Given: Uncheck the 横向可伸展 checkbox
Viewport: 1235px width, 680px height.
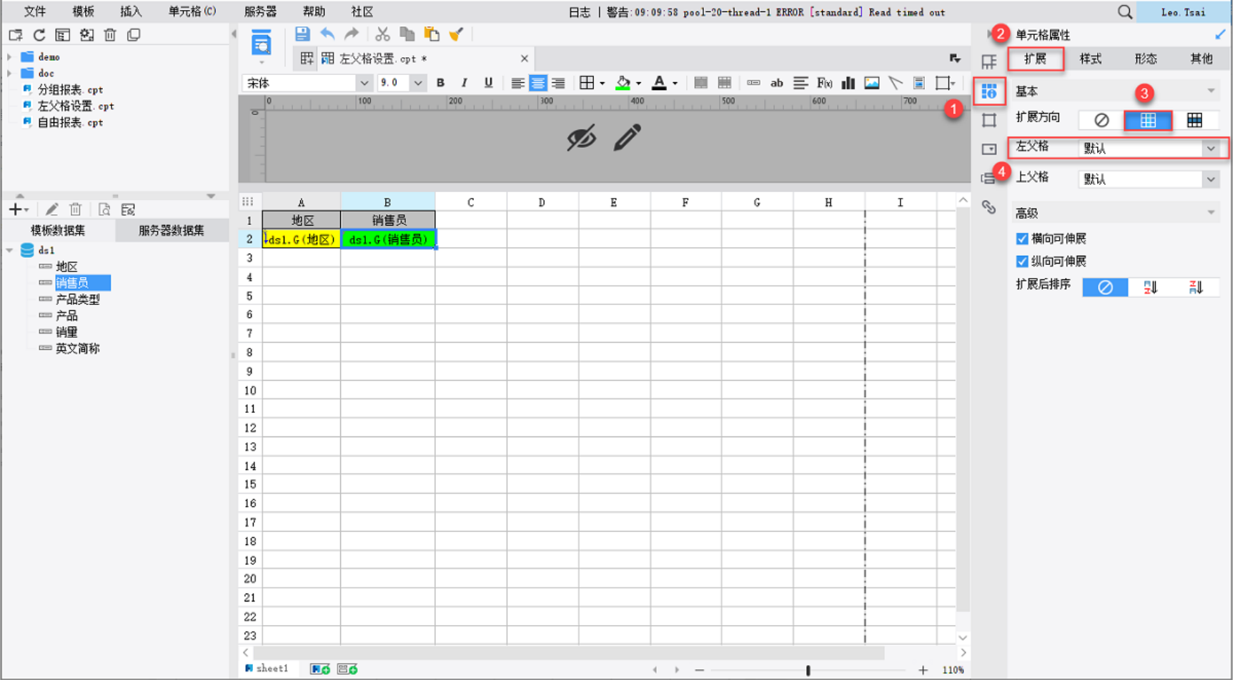Looking at the screenshot, I should coord(1022,239).
